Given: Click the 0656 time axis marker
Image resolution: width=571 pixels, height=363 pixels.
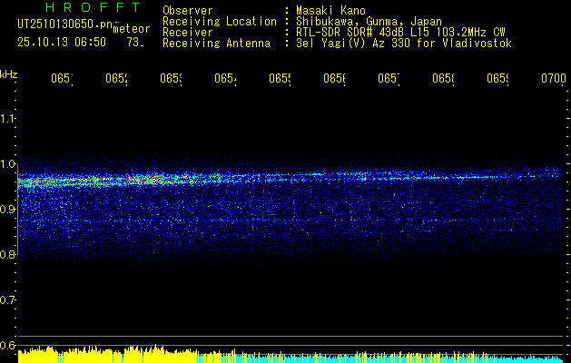Looking at the screenshot, I should click(334, 79).
